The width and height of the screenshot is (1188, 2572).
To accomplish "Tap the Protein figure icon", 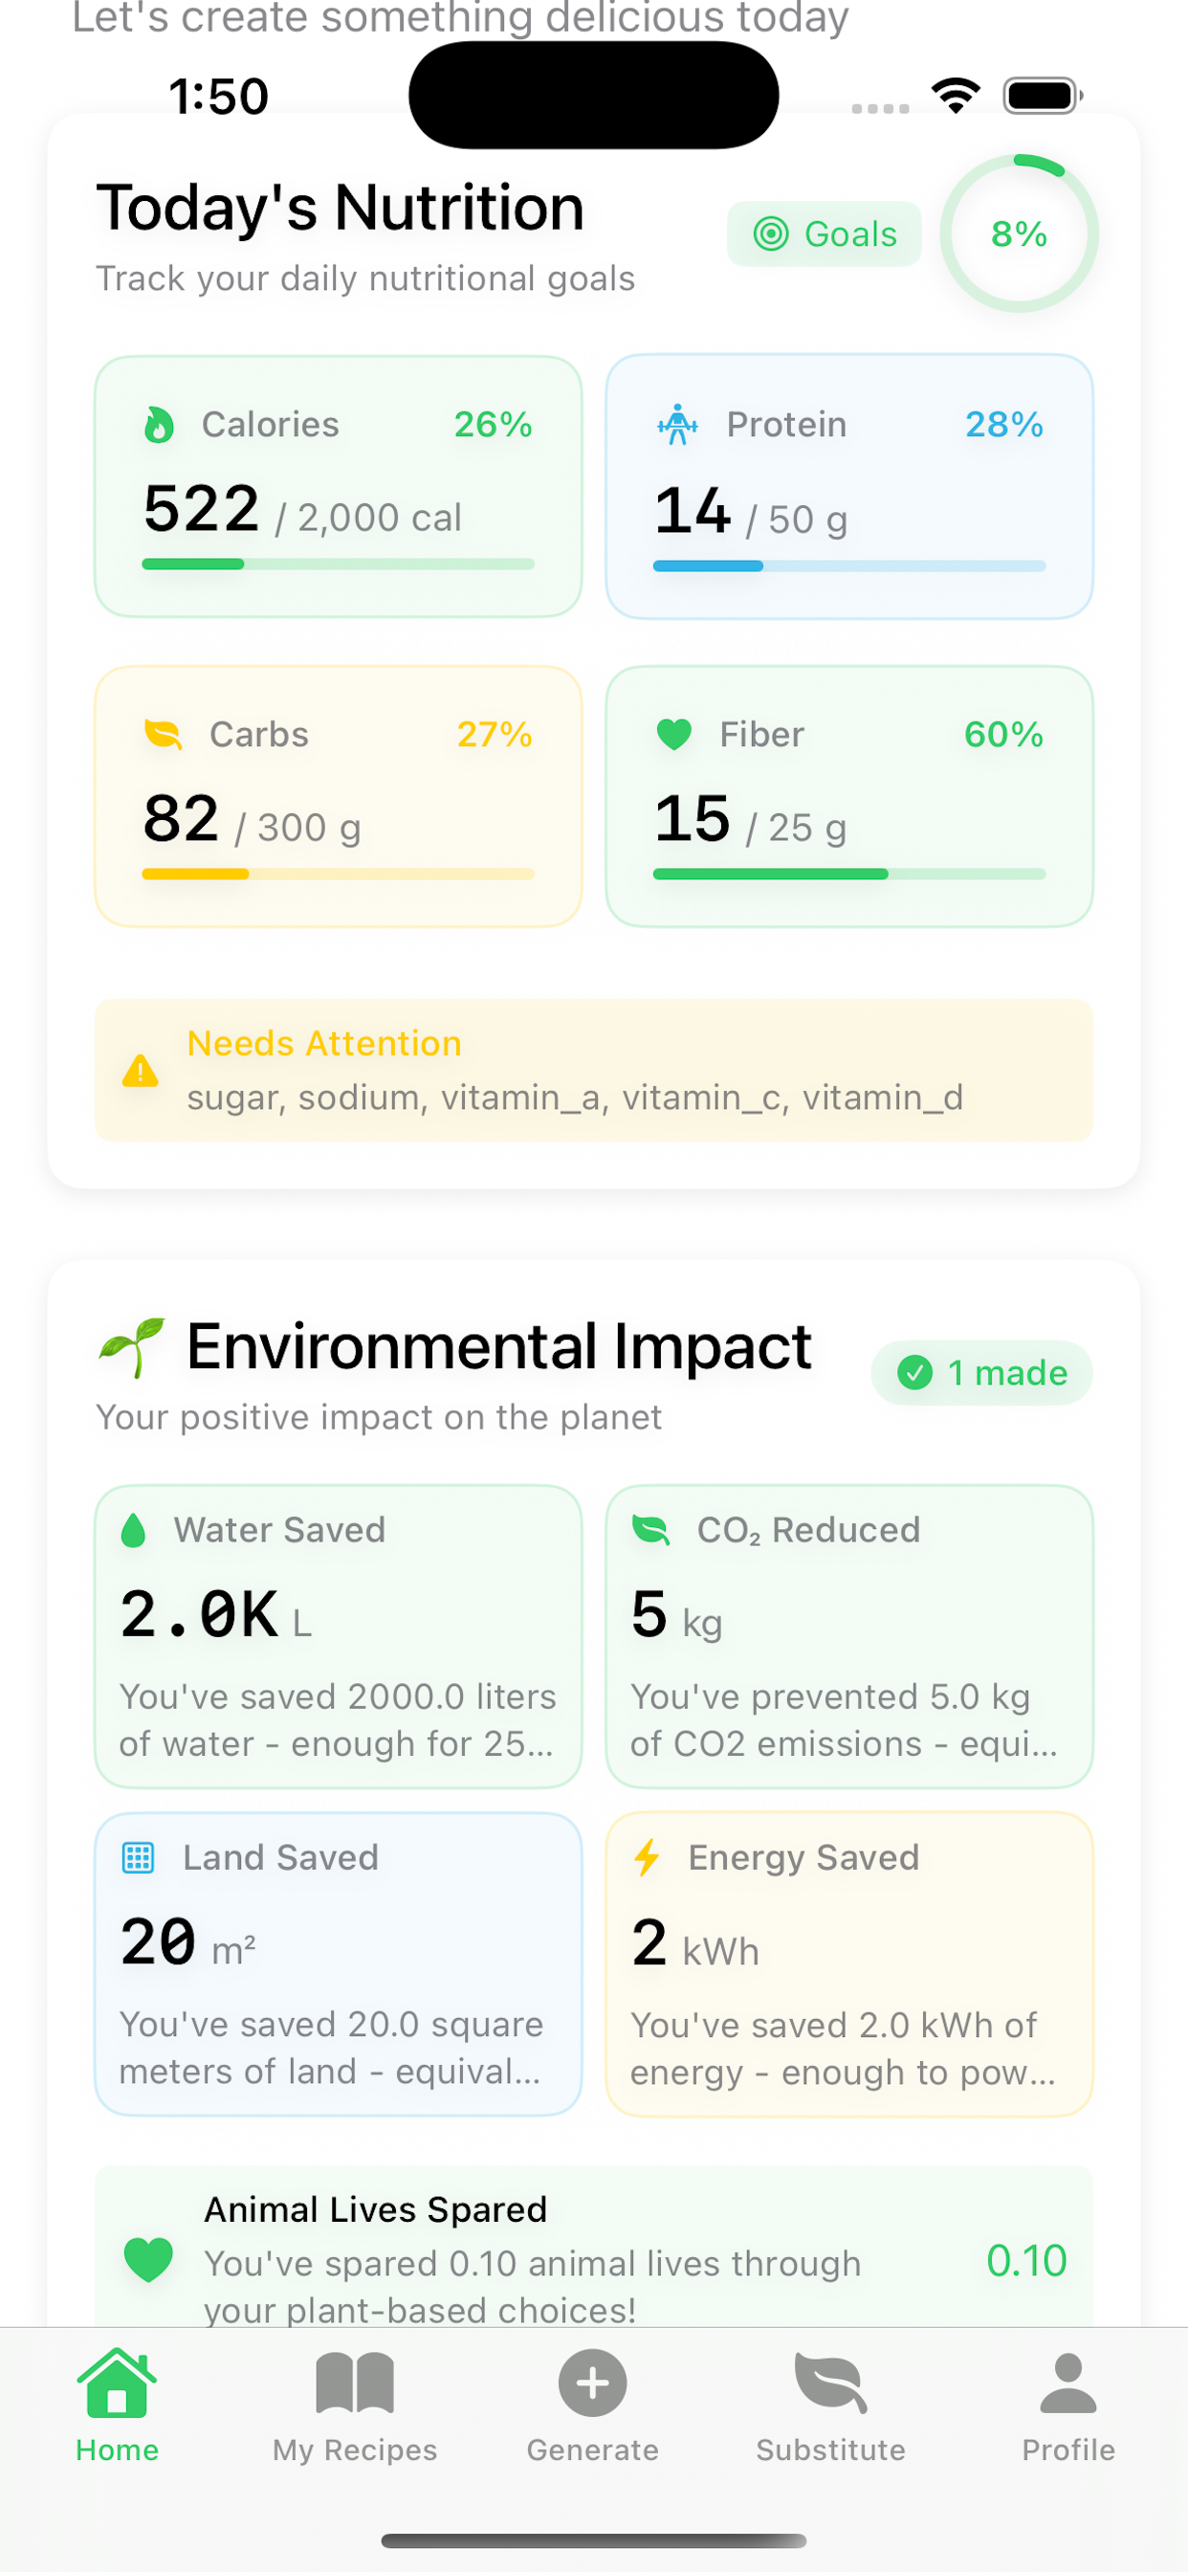I will (678, 424).
